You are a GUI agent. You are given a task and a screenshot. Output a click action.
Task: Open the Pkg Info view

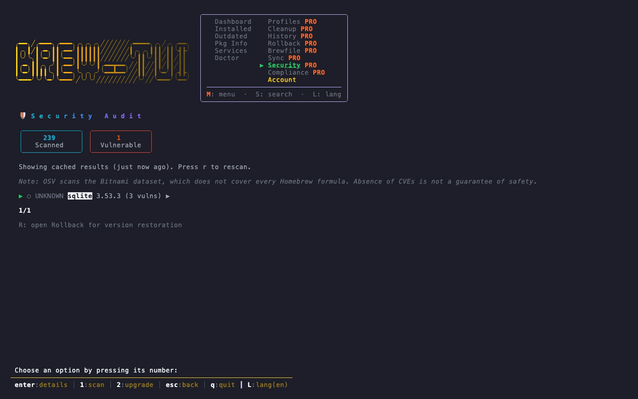[231, 43]
